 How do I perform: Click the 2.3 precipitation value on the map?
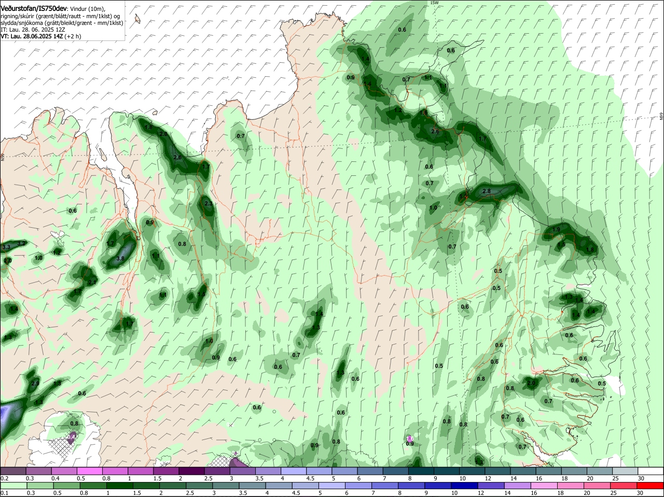[209, 204]
